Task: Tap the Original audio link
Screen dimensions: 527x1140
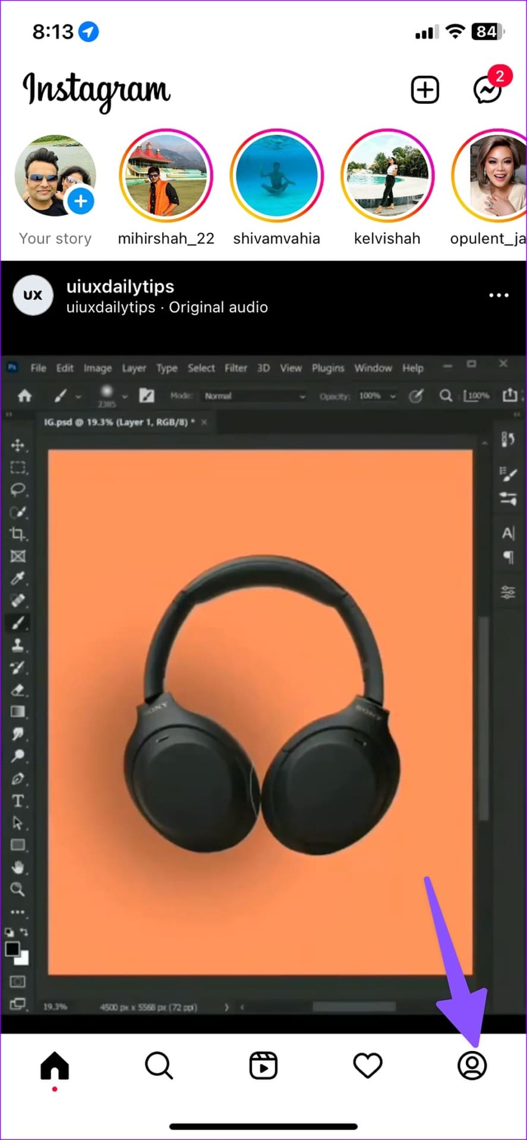Action: [x=218, y=307]
